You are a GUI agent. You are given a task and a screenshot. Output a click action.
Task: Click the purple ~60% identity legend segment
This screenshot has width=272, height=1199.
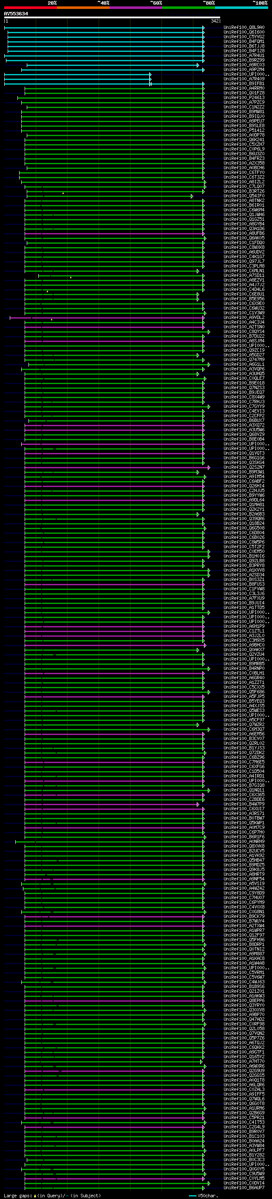[x=136, y=8]
